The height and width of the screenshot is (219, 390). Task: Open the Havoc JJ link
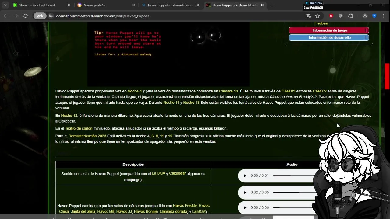124,212
